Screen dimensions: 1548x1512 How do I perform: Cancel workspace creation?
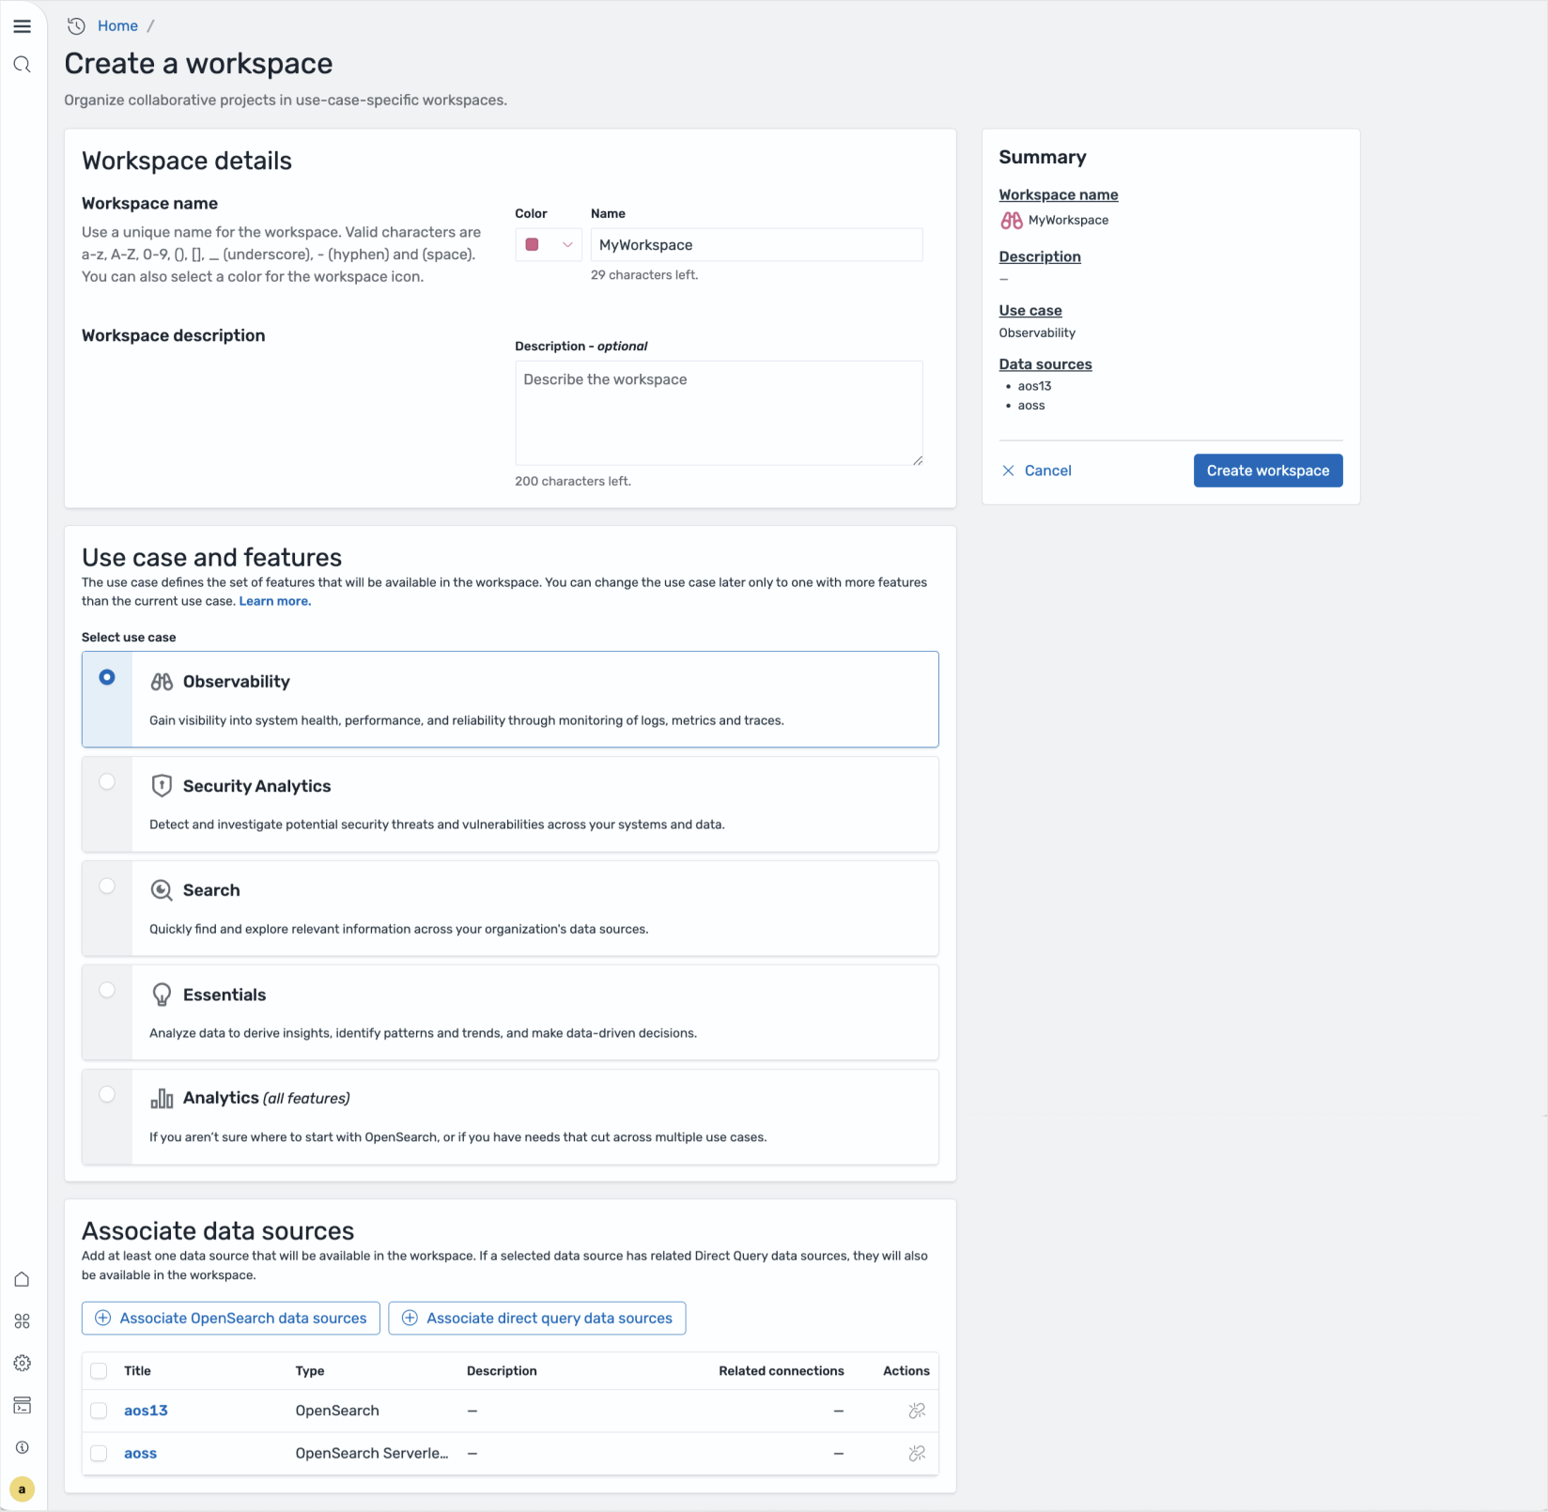tap(1037, 471)
